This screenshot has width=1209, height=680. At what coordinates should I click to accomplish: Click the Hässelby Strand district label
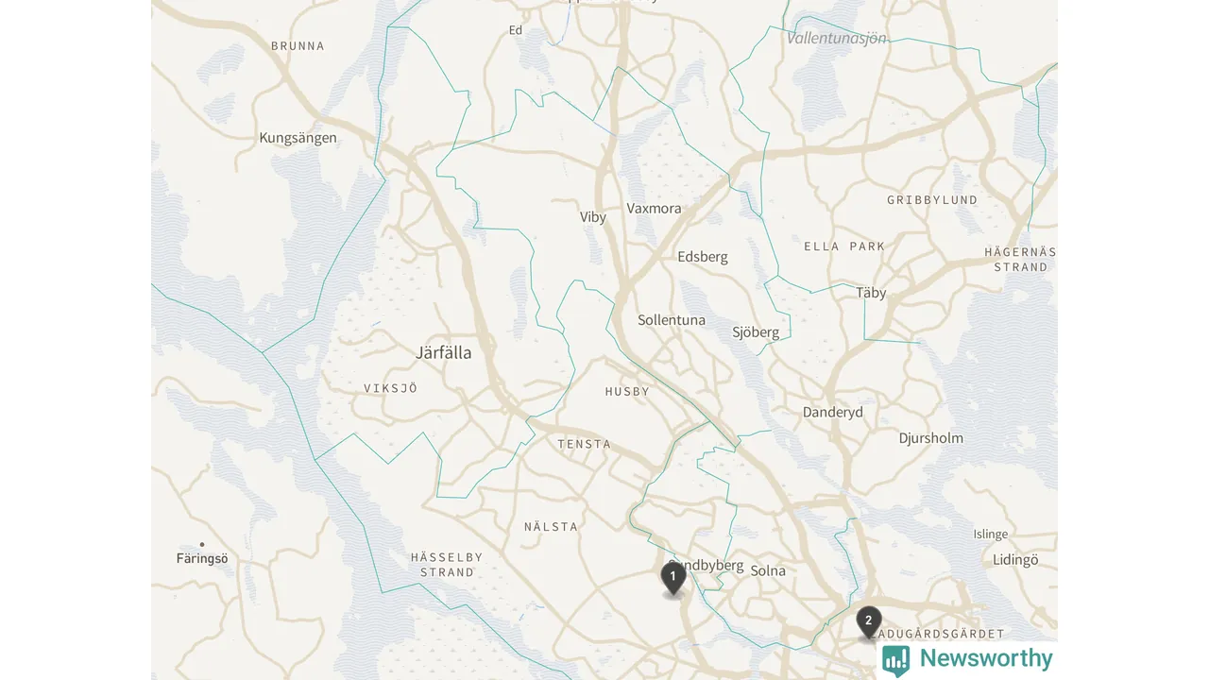(x=447, y=565)
